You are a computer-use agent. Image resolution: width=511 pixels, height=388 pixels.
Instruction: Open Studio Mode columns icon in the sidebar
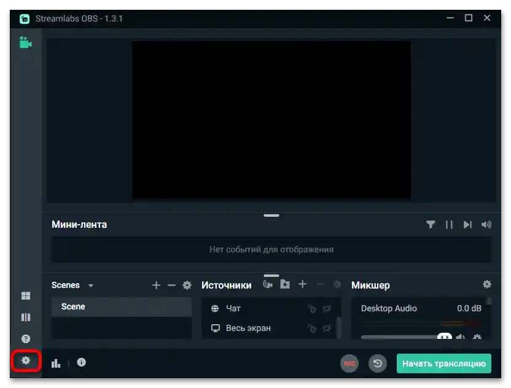point(26,317)
